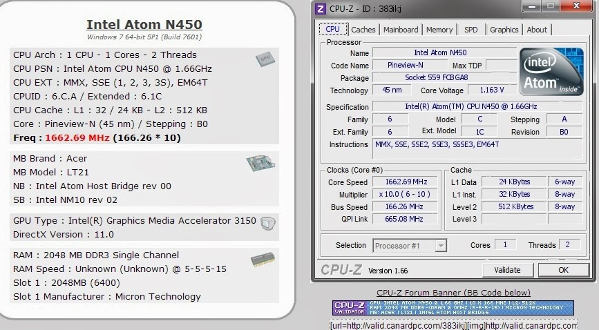599x330 pixels.
Task: Open the Mainboard tab
Action: click(401, 30)
